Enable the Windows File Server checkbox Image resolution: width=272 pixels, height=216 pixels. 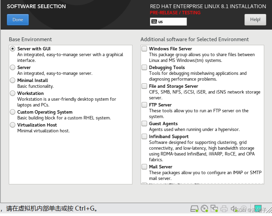tap(144, 49)
